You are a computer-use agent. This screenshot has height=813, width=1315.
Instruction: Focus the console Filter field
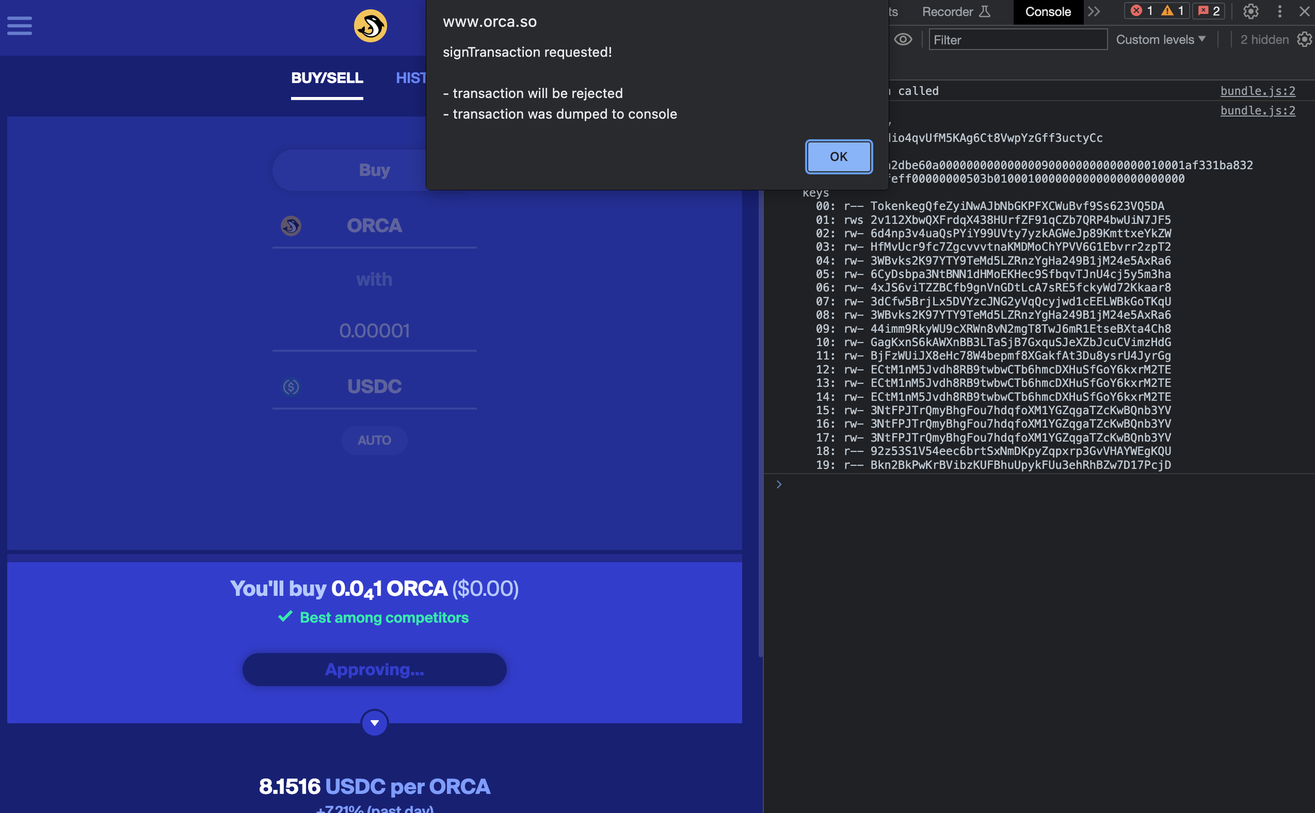1018,39
